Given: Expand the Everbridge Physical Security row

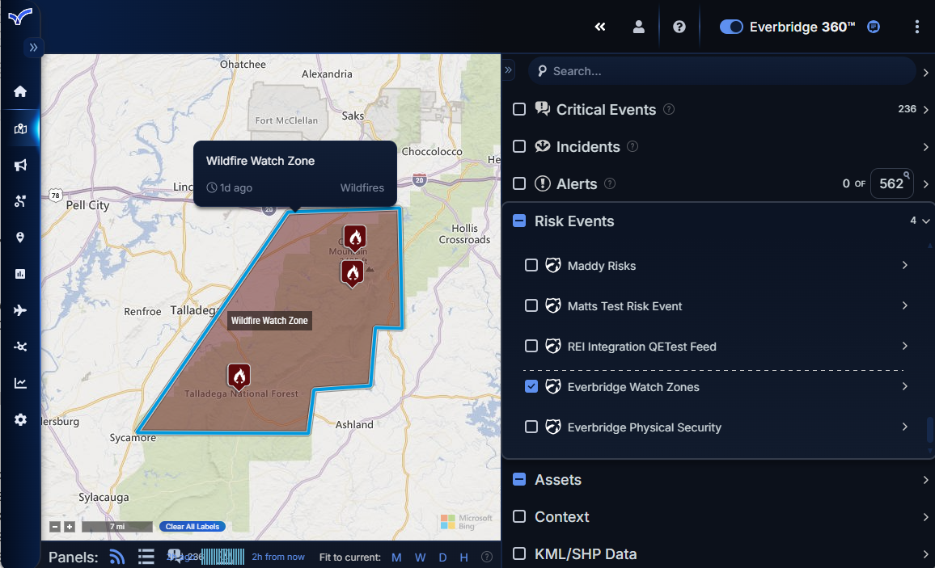Looking at the screenshot, I should tap(904, 427).
